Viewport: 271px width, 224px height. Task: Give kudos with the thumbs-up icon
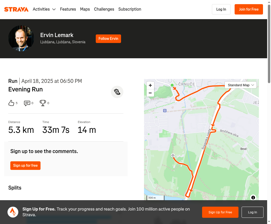point(11,103)
